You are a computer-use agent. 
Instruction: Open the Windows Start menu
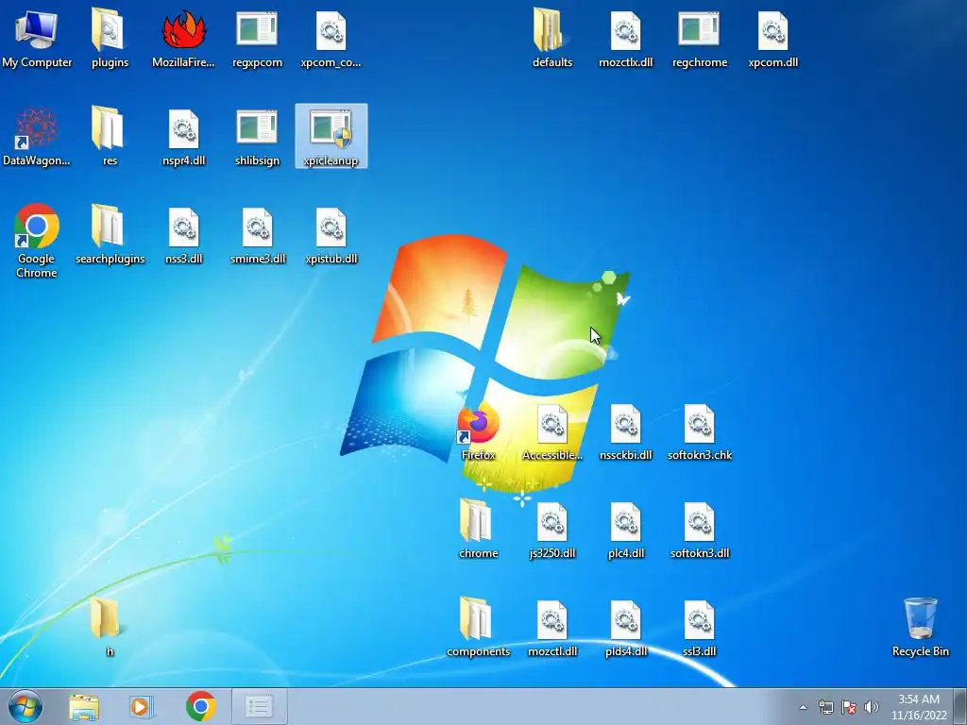click(25, 706)
